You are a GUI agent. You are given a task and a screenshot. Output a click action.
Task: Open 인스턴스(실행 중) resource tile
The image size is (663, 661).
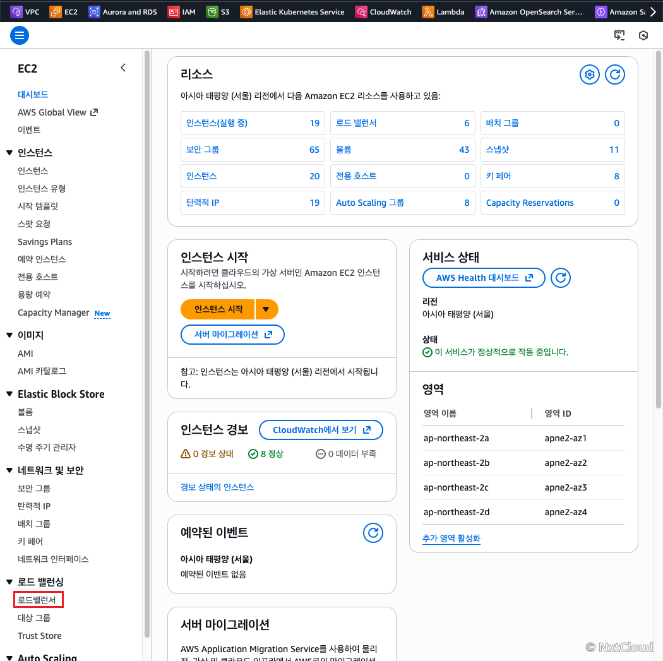coord(253,123)
